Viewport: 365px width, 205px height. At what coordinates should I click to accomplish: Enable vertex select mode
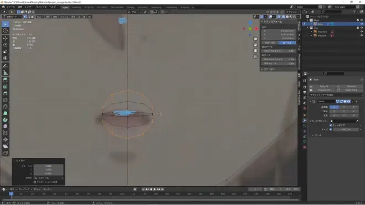pos(25,17)
